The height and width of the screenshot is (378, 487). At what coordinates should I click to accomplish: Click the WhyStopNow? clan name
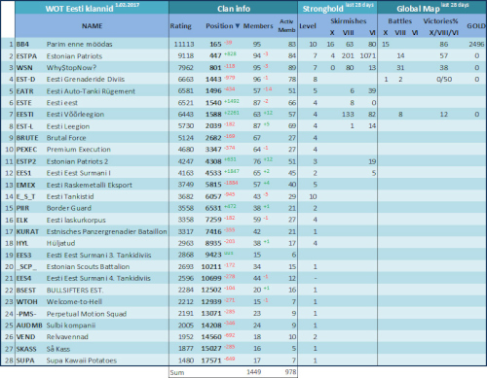(71, 68)
